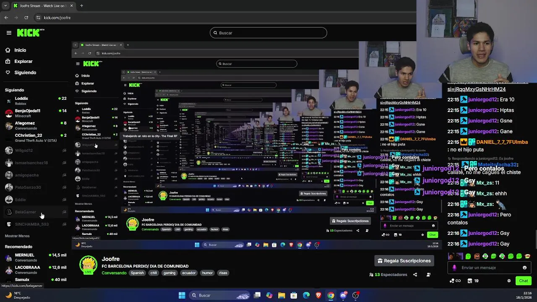The height and width of the screenshot is (302, 537).
Task: Open the emoji picker smiley in chat box
Action: (x=524, y=268)
